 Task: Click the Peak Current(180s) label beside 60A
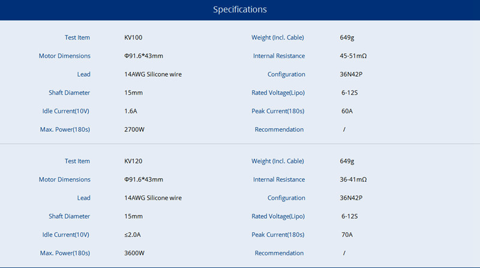[278, 112]
